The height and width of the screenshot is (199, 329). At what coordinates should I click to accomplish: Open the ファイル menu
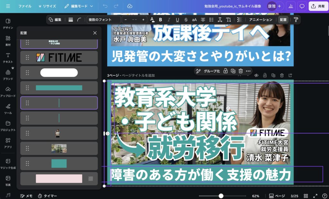25,6
